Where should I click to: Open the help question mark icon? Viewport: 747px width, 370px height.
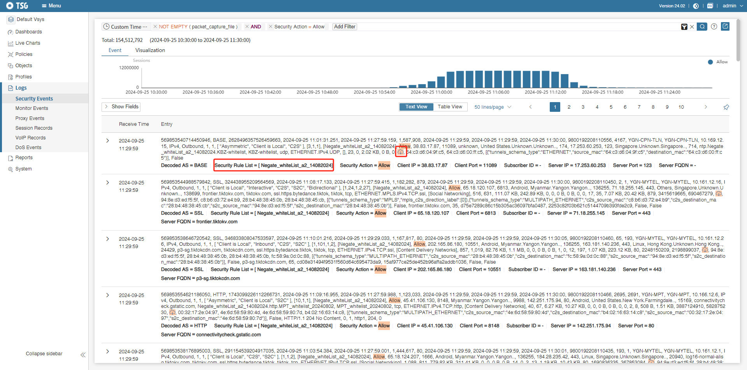pyautogui.click(x=714, y=27)
